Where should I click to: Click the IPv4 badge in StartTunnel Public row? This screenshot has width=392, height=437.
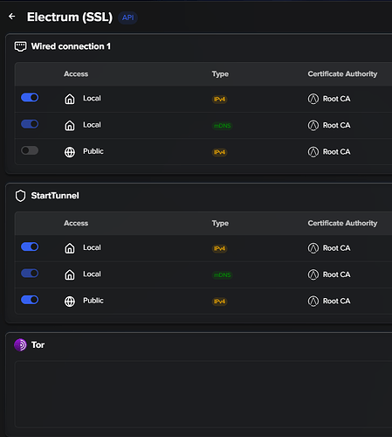pos(220,302)
